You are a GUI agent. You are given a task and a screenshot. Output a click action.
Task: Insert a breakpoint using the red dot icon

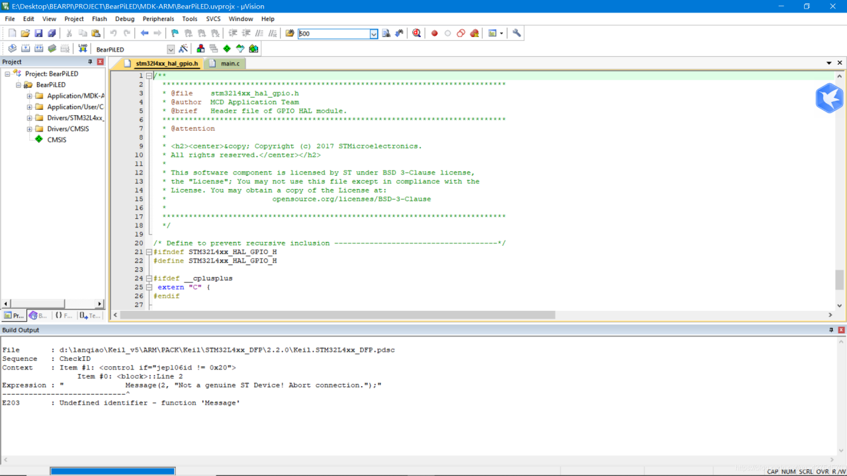434,33
